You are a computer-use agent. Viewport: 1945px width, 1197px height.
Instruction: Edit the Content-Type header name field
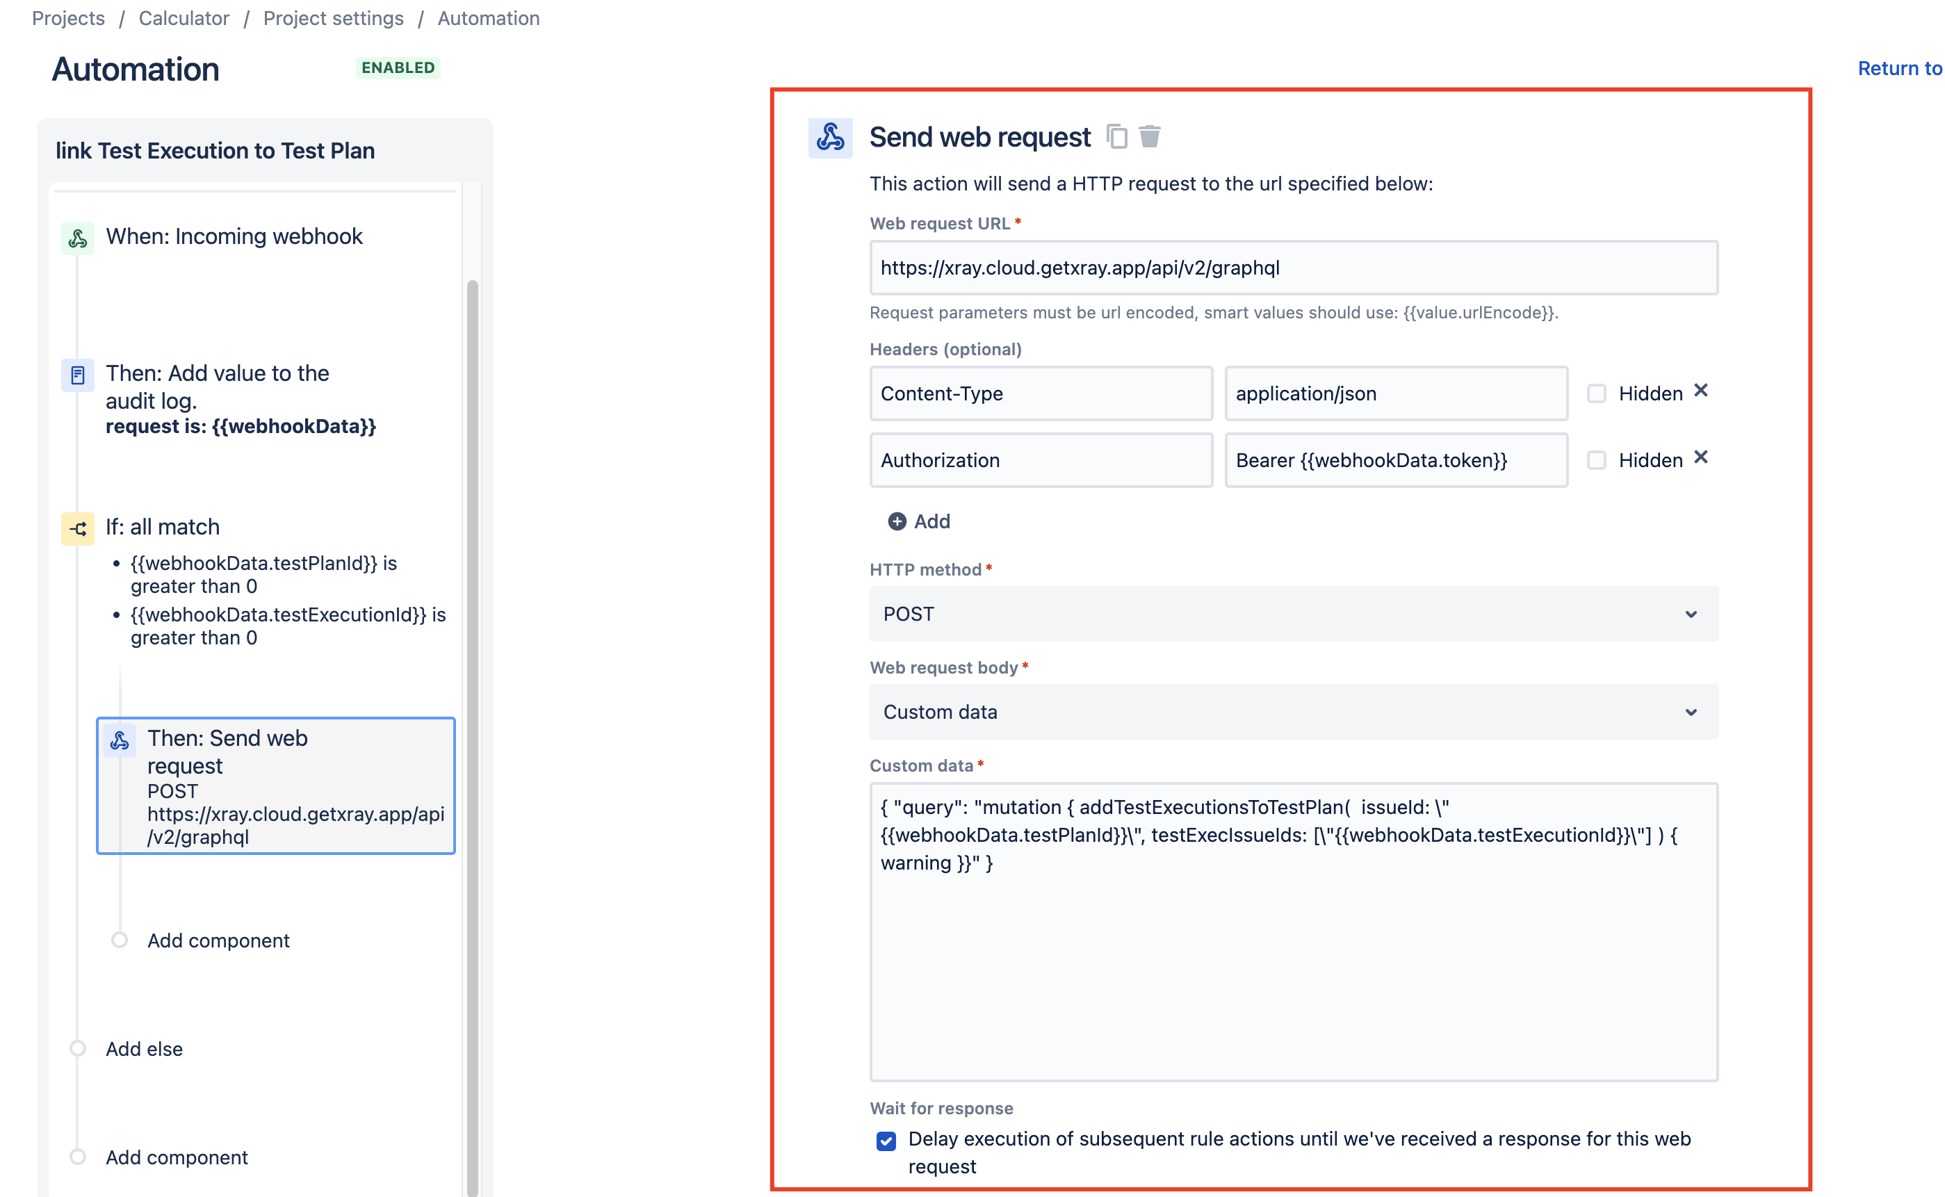click(x=1040, y=393)
